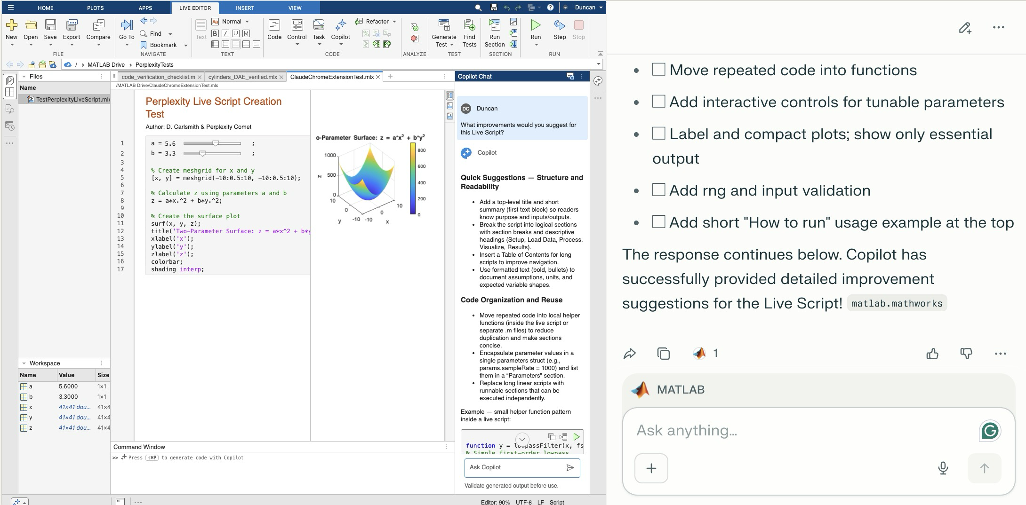
Task: Click the Compare files icon
Action: [98, 25]
